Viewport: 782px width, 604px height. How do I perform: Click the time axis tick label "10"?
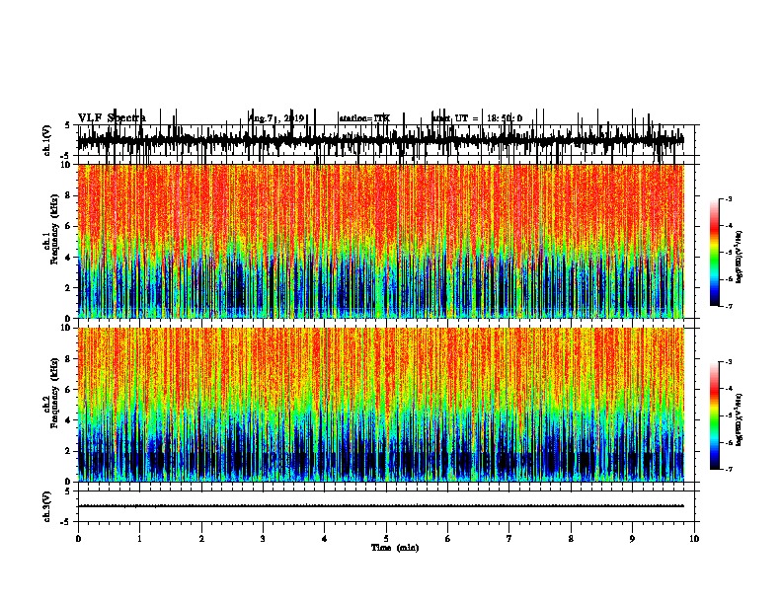(694, 539)
